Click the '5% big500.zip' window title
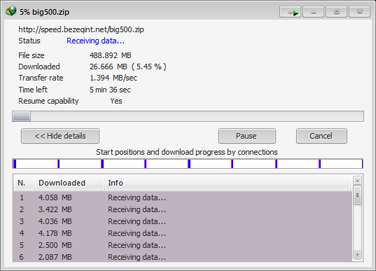Screen dimensions: 376x271 [x=44, y=12]
